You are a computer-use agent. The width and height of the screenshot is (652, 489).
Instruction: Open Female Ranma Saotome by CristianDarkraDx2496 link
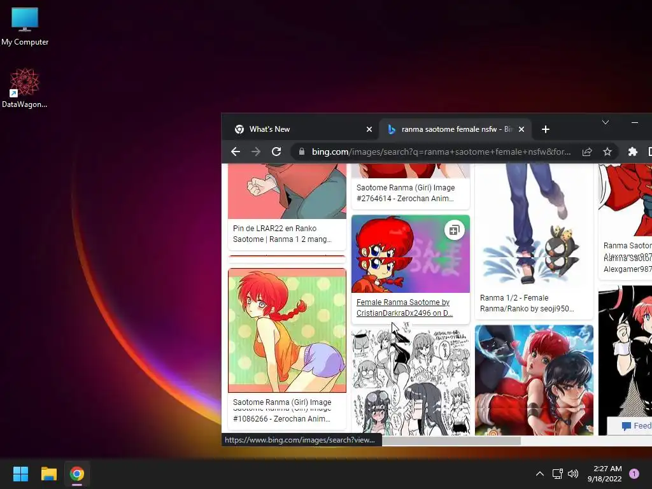[x=404, y=308]
